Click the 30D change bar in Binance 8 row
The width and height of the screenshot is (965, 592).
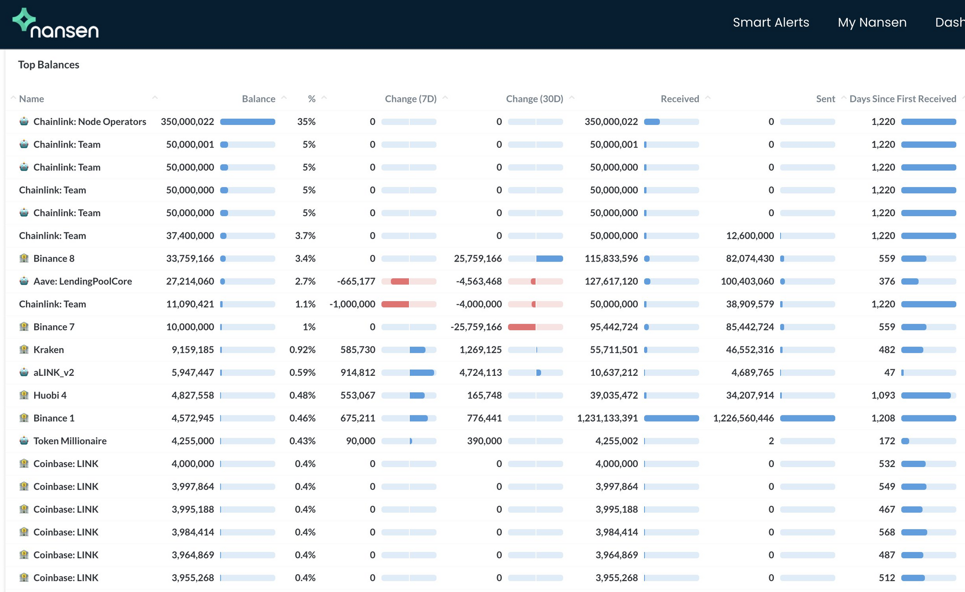pos(536,259)
